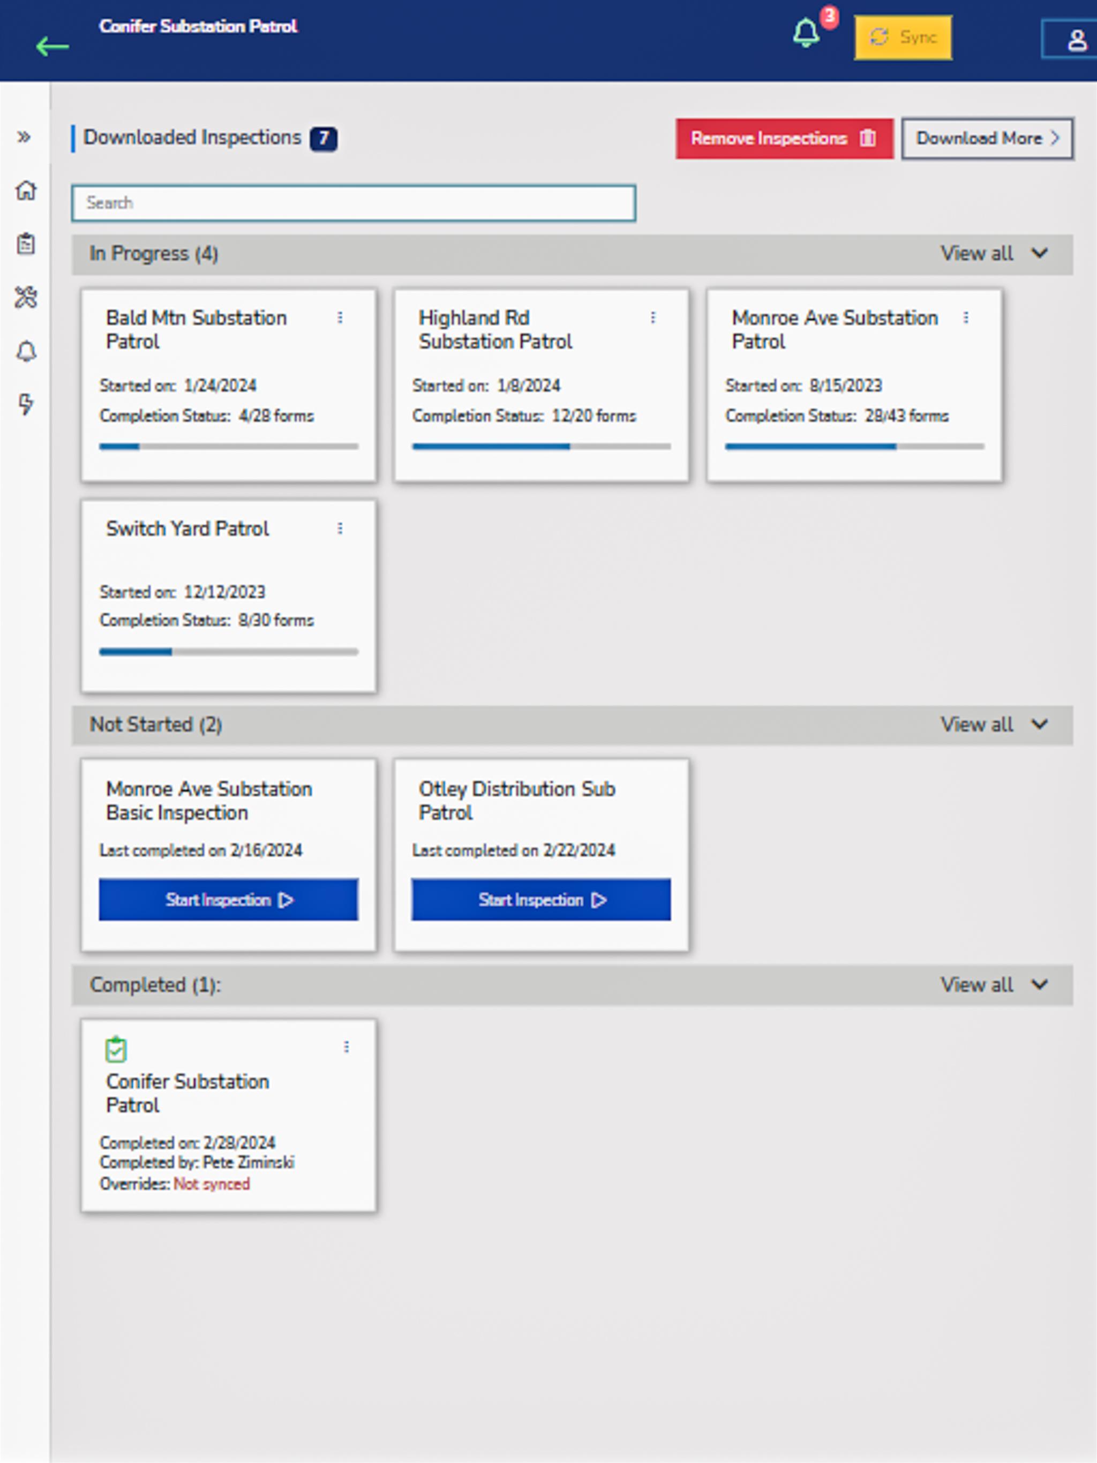This screenshot has width=1097, height=1463.
Task: Click the Completed (1) header label
Action: [x=155, y=985]
